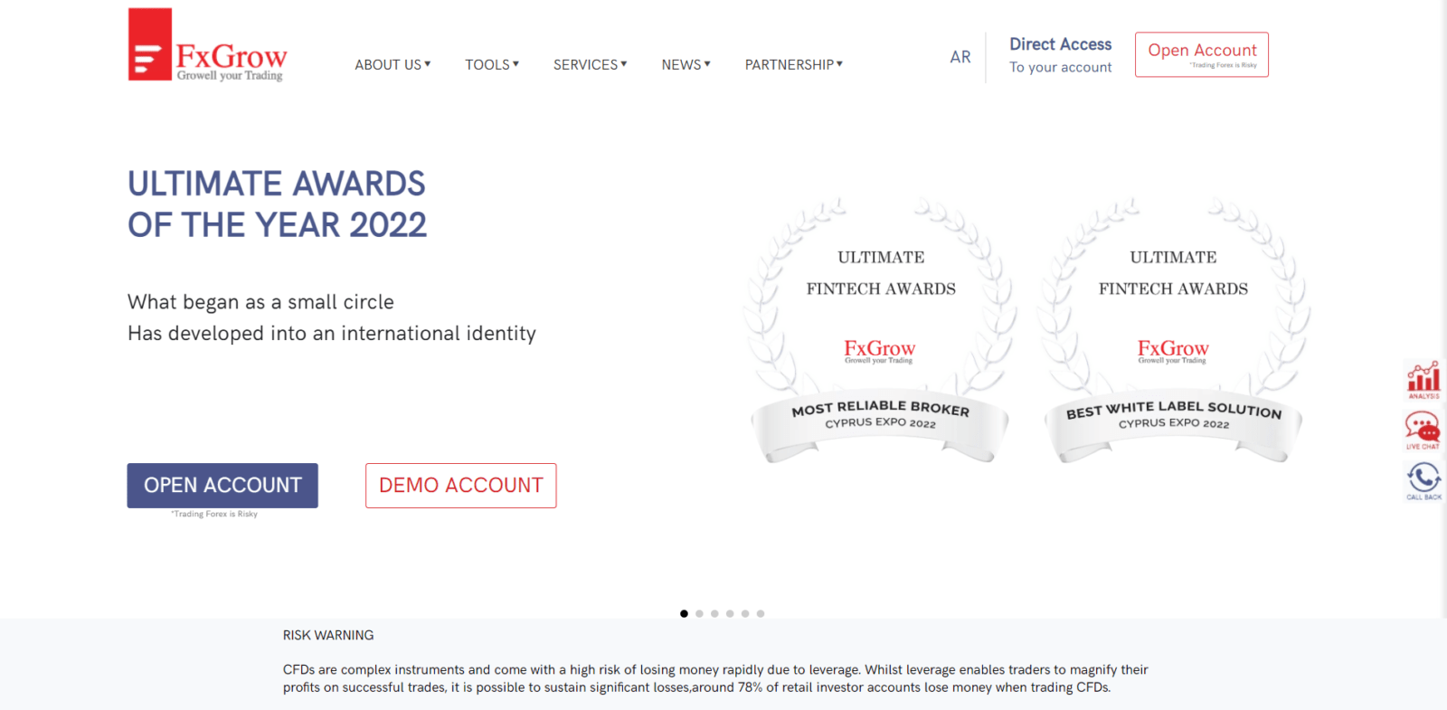Select the first carousel dot
This screenshot has height=710, width=1447.
tap(684, 613)
